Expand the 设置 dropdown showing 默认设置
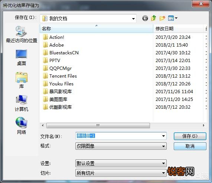The width and height of the screenshot is (212, 183). pyautogui.click(x=121, y=163)
